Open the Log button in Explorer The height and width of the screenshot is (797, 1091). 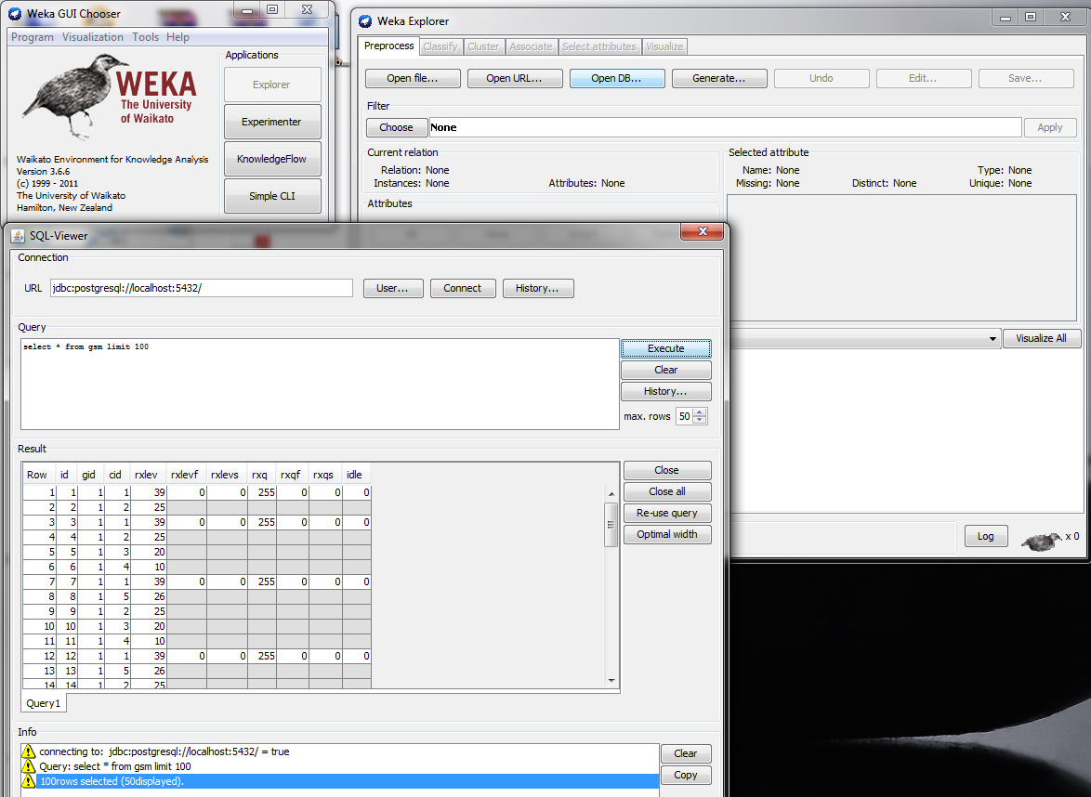pos(986,535)
